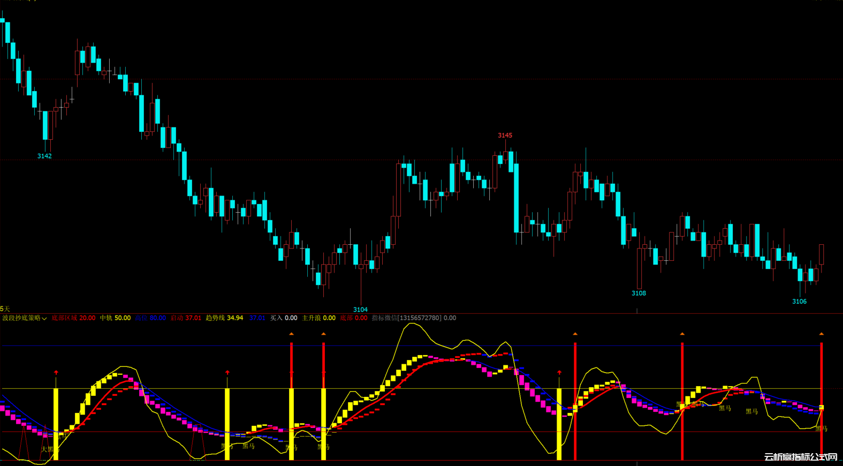Click the 底部区域 20.00 indicator label
Viewport: 843px width, 466px height.
73,318
